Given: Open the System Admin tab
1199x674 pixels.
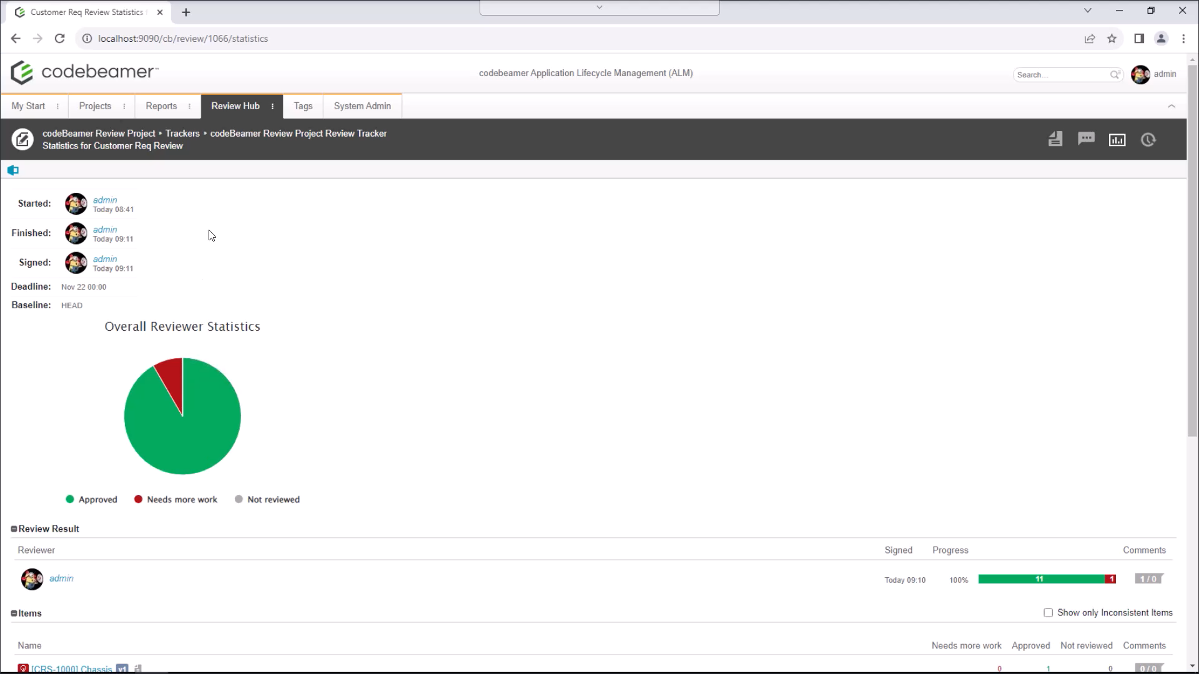Looking at the screenshot, I should pos(362,106).
